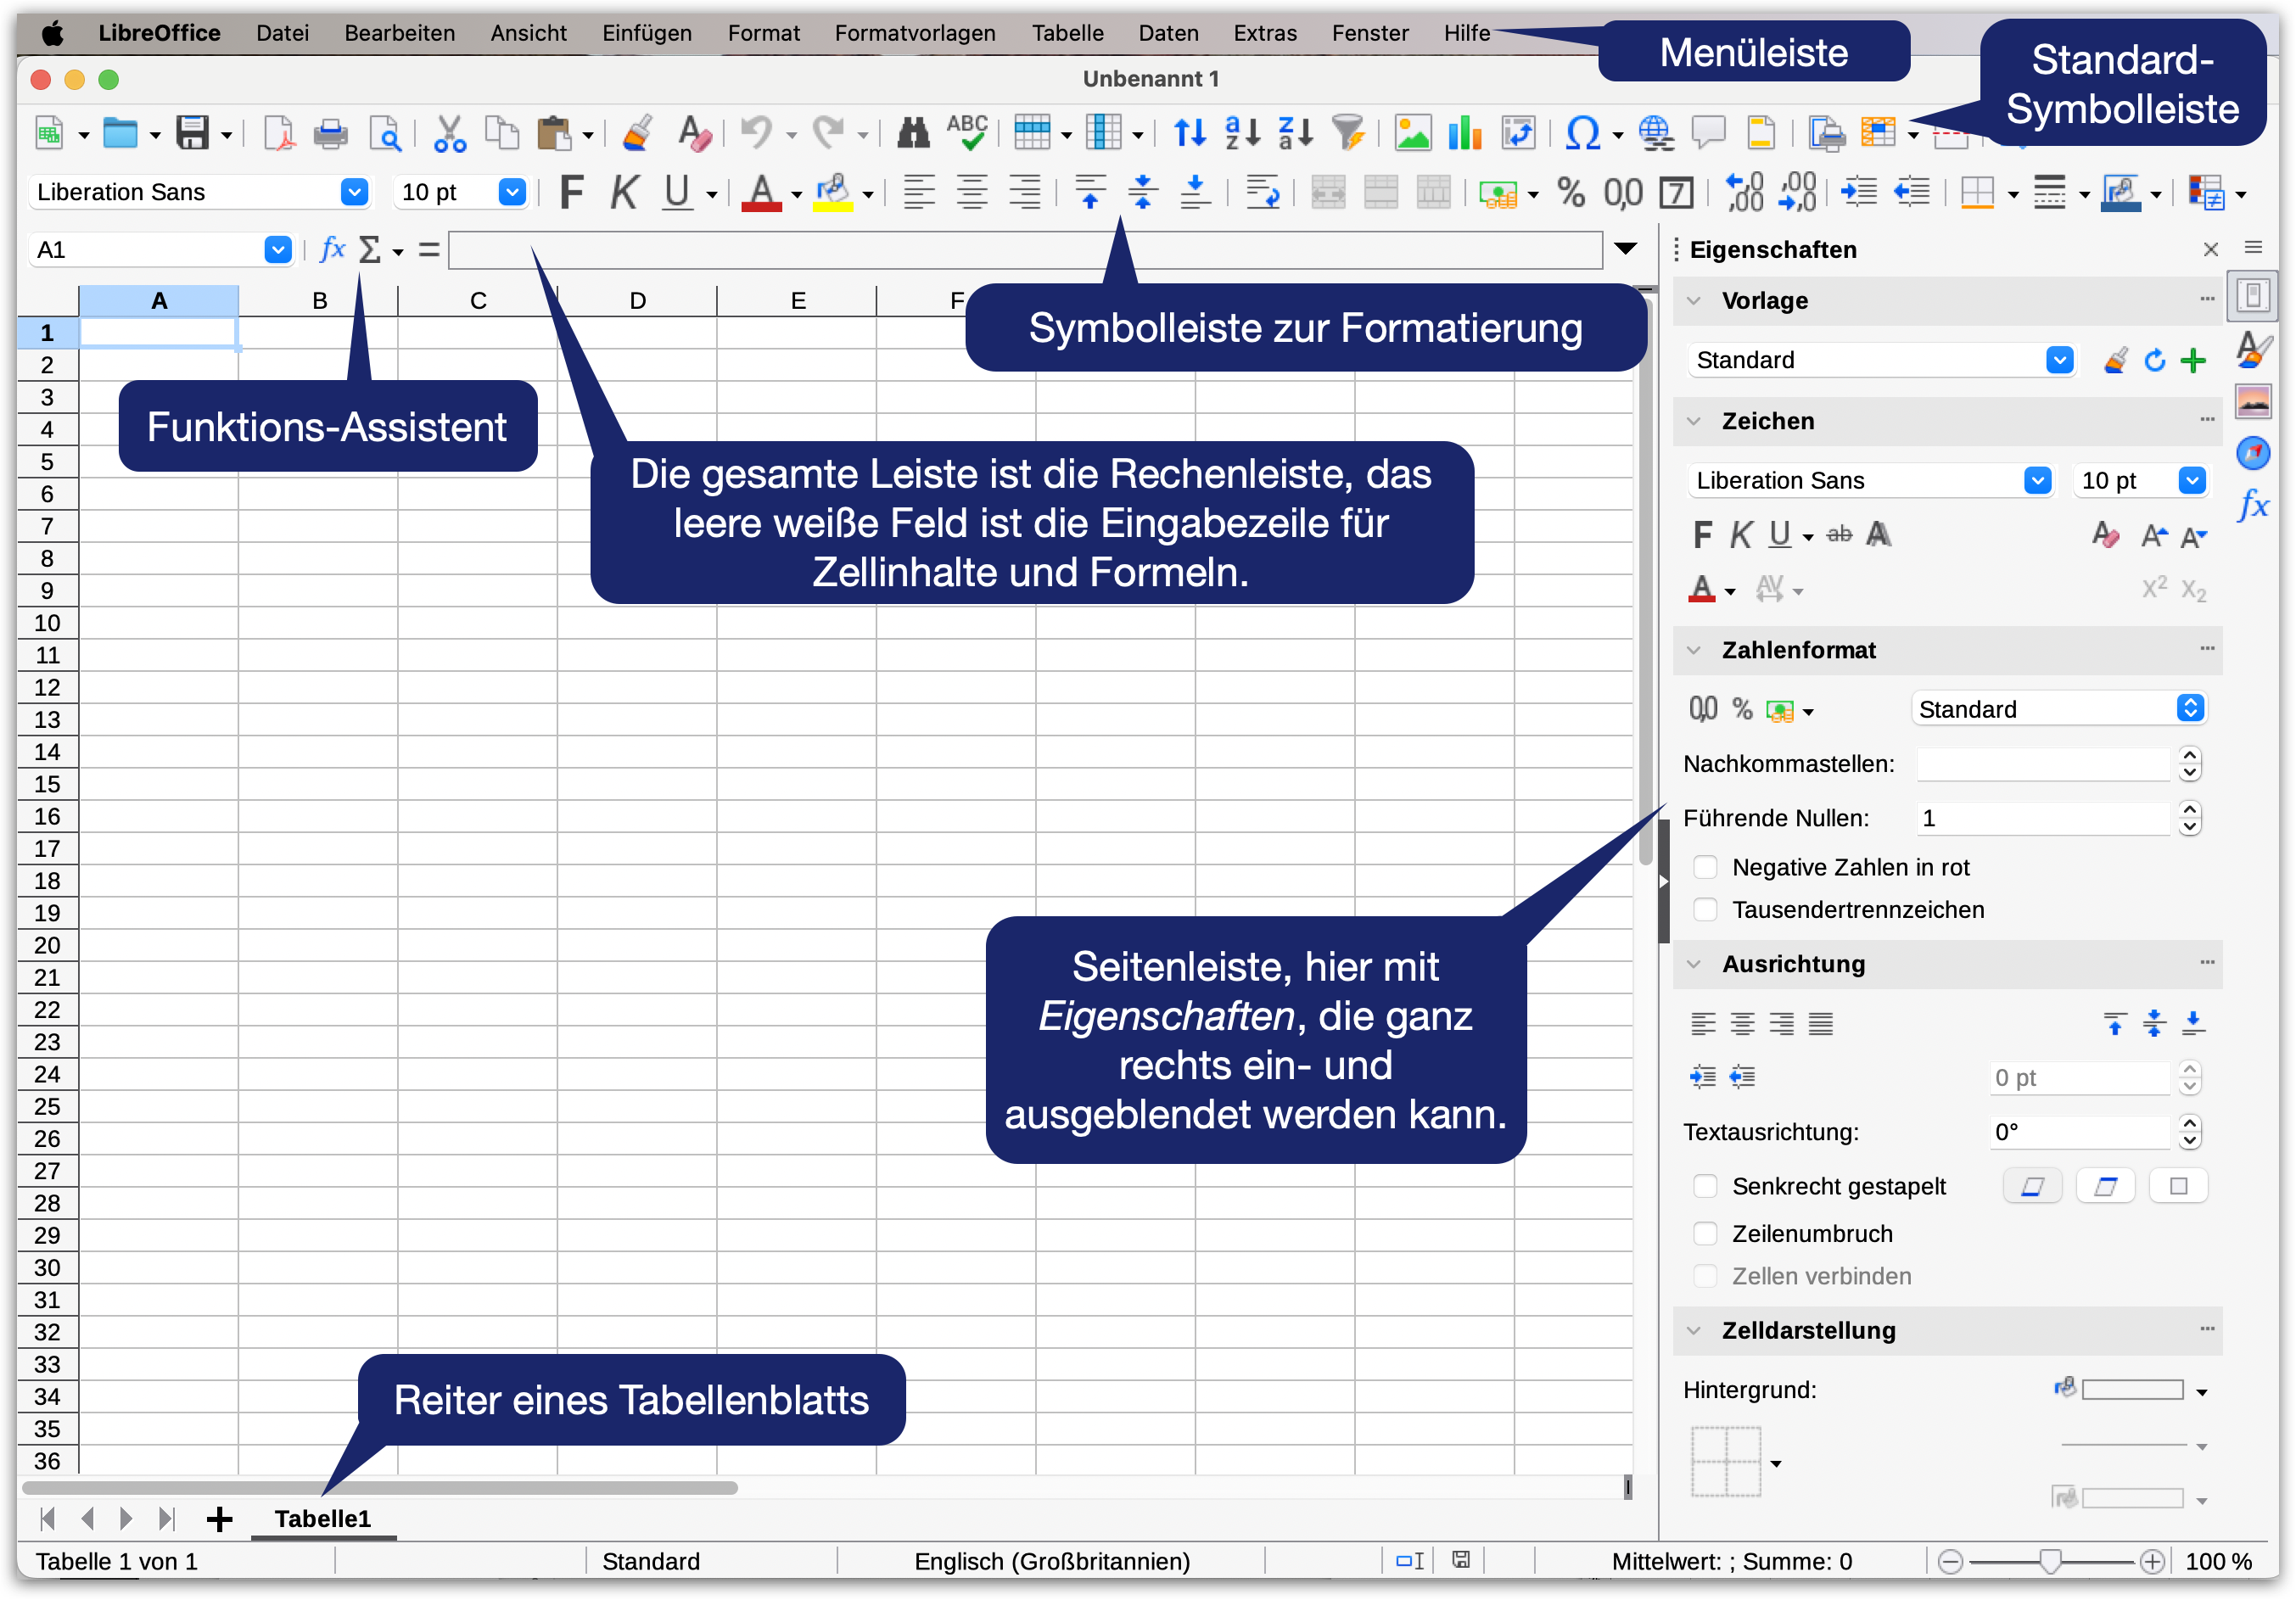Open the Tabelle menu
This screenshot has height=1600, width=2296.
(x=1067, y=33)
